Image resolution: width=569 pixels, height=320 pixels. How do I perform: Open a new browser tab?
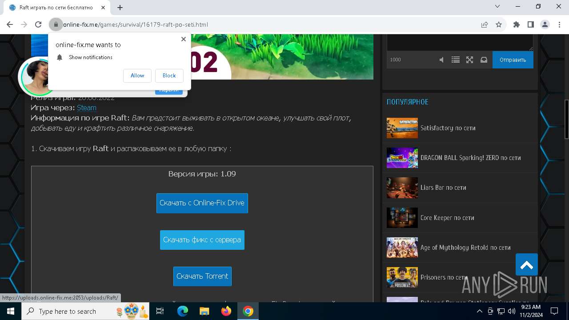[x=120, y=8]
